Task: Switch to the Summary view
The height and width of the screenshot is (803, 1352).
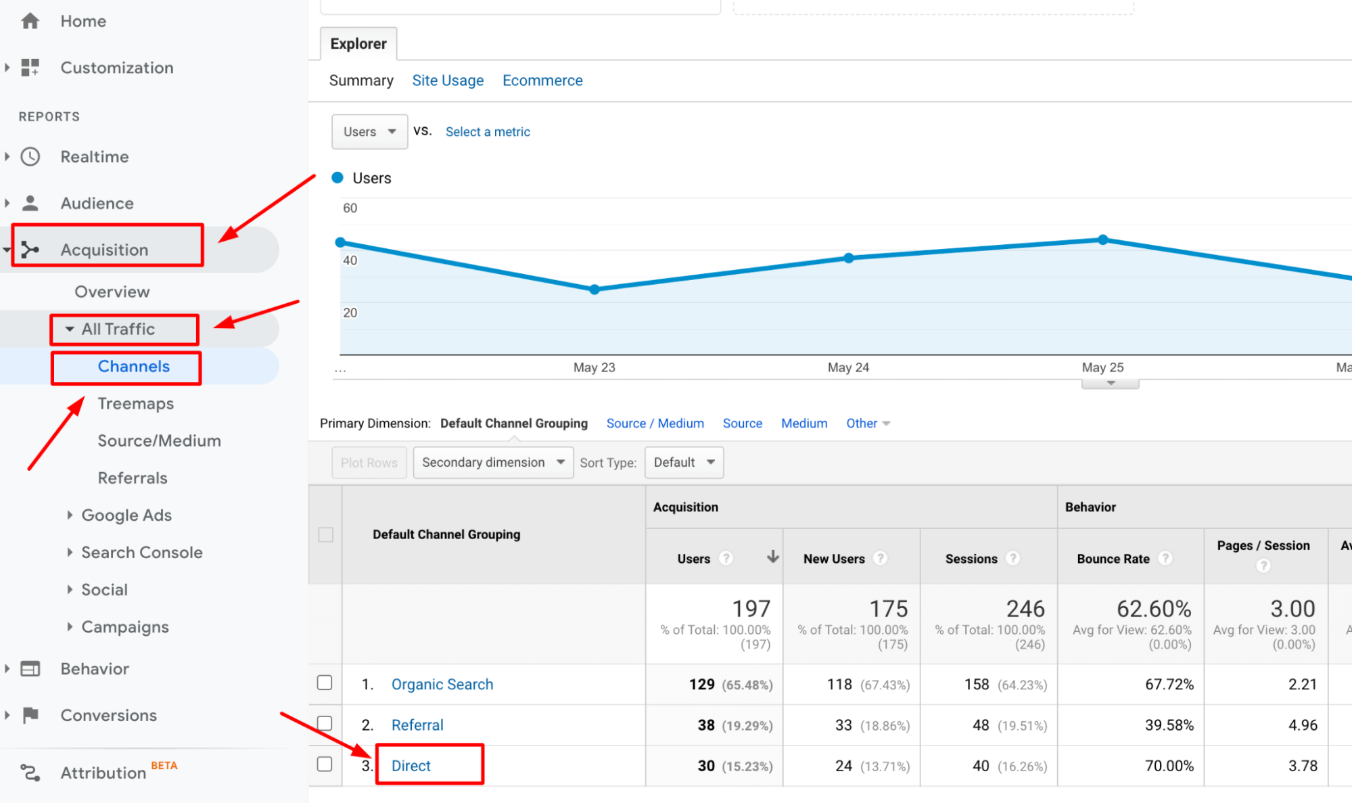Action: click(361, 81)
